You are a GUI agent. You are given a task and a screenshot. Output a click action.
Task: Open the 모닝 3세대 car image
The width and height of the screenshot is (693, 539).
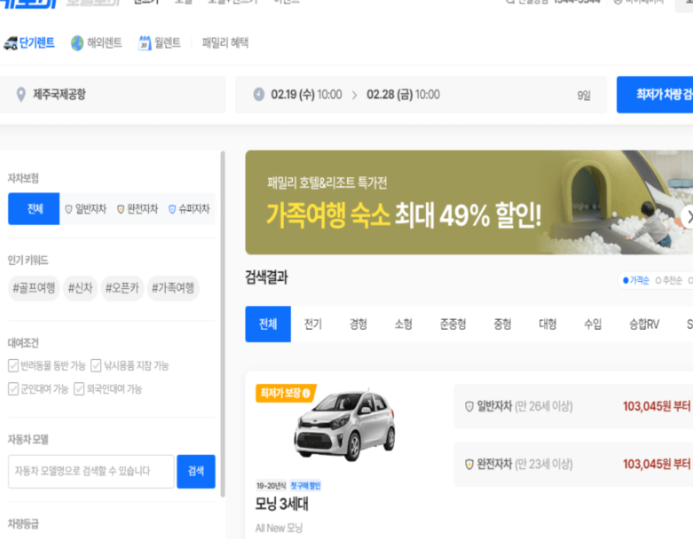point(345,426)
